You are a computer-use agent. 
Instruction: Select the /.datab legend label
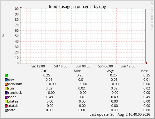pyautogui.click(x=13, y=106)
